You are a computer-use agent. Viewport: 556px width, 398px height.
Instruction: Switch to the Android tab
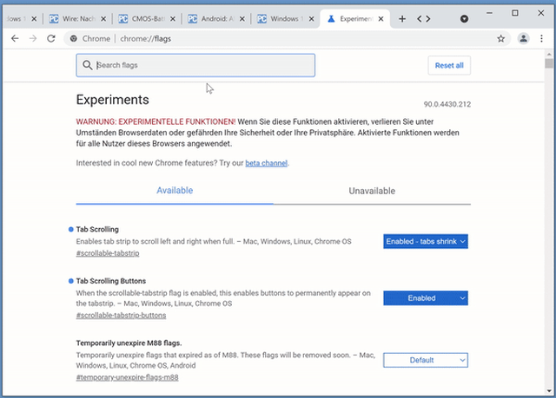(x=218, y=19)
